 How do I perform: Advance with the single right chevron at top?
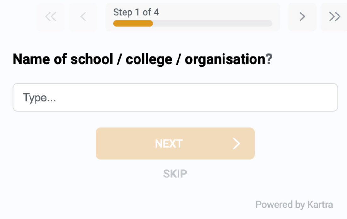coord(302,17)
